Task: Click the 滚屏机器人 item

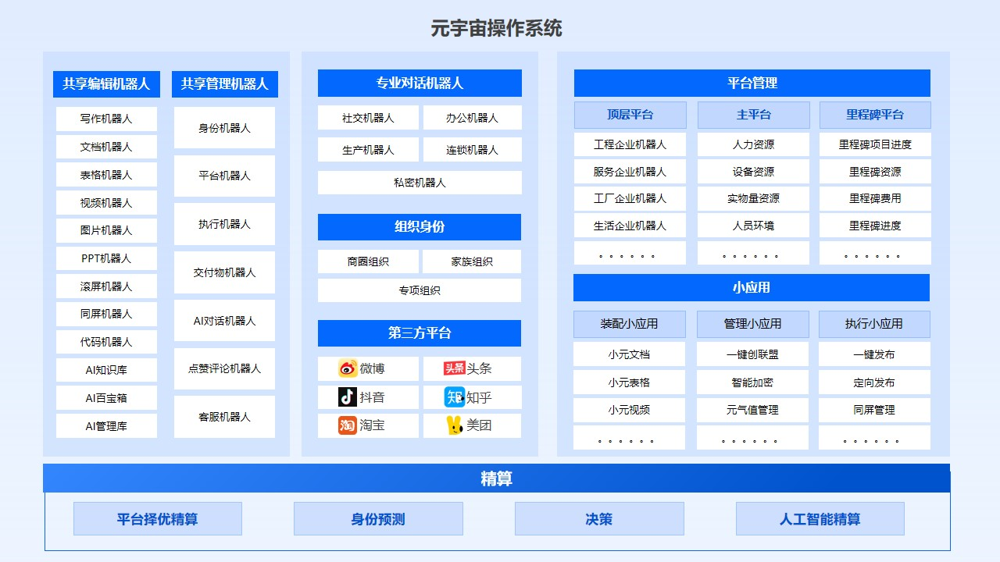Action: (106, 286)
